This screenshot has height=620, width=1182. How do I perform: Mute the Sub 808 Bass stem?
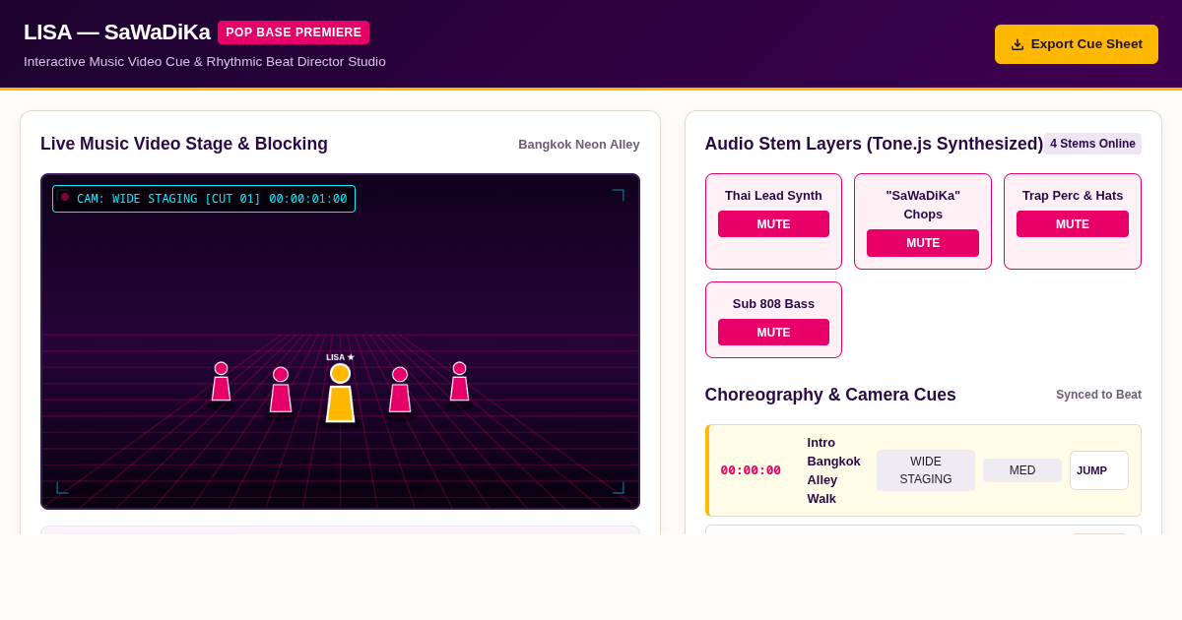coord(773,332)
